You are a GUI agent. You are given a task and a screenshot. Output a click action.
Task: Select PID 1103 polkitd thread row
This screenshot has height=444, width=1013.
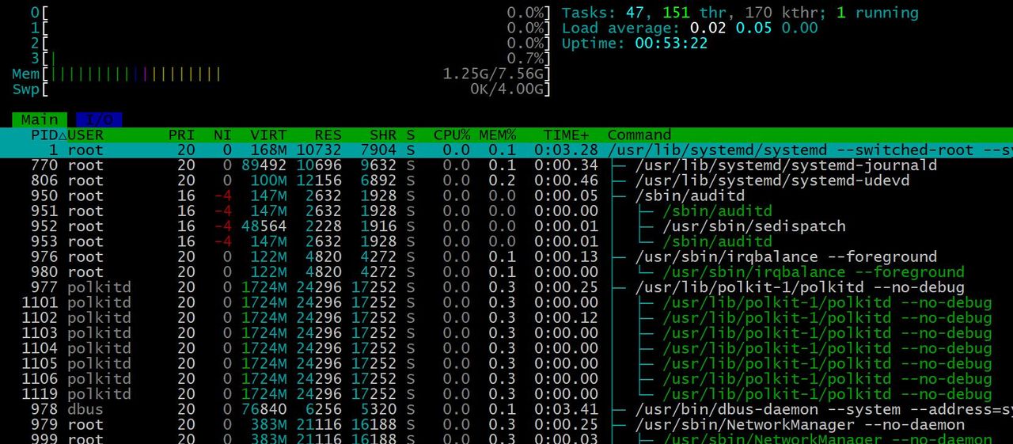pyautogui.click(x=506, y=332)
